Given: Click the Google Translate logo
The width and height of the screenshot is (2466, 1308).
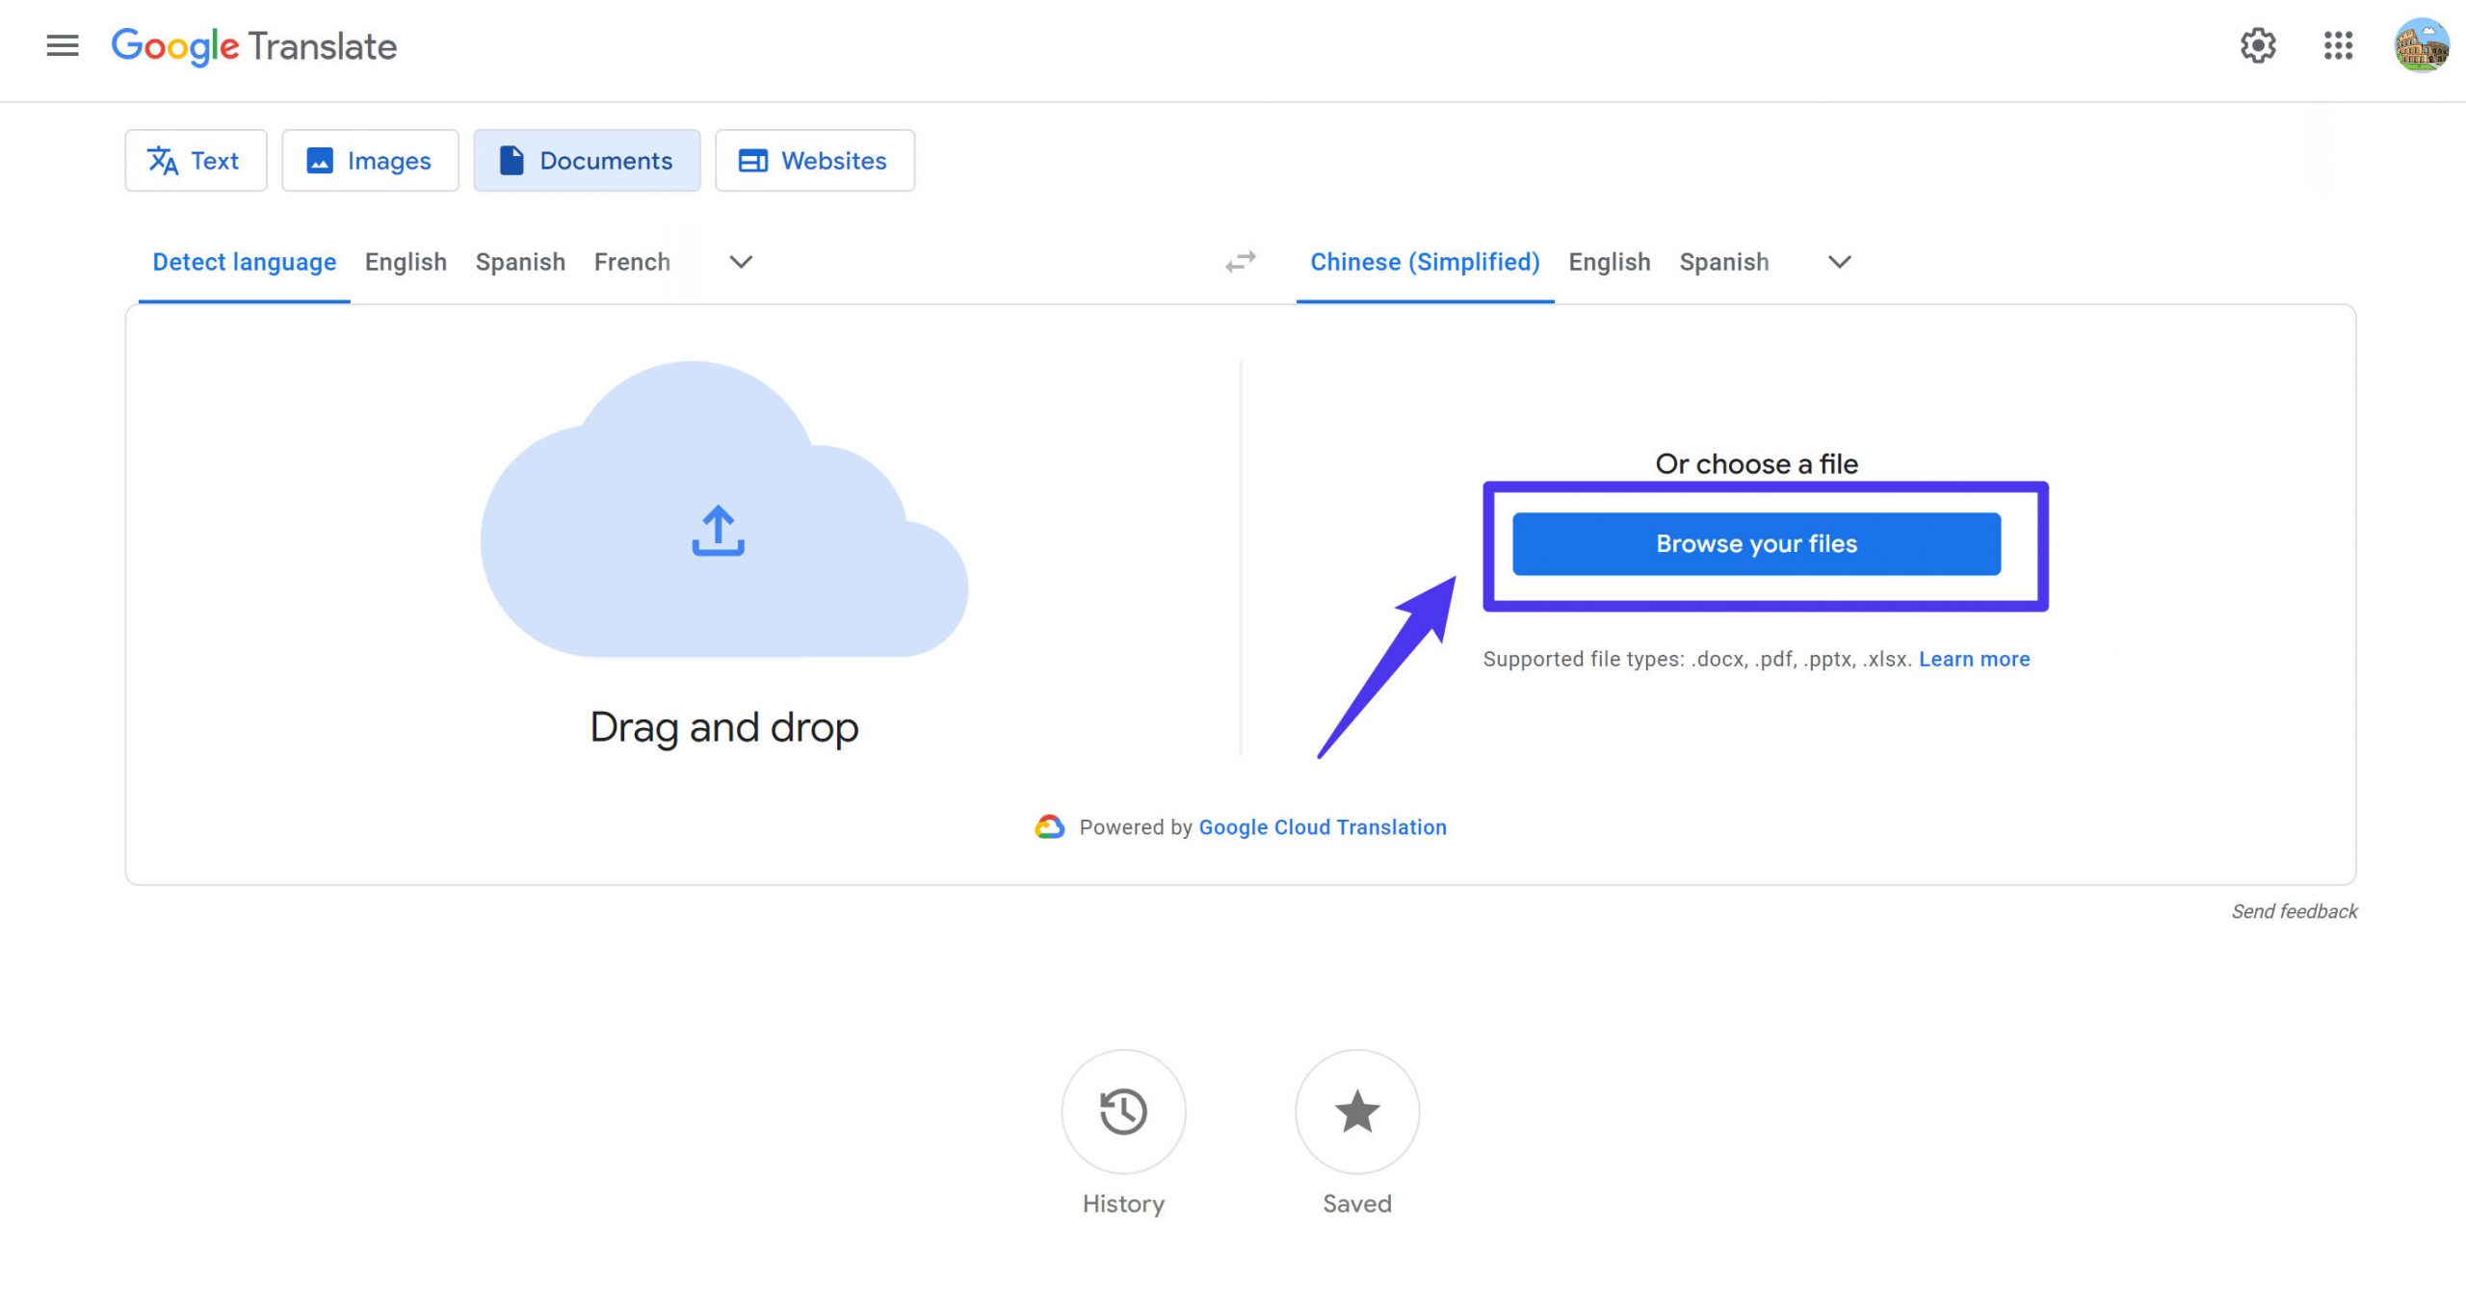Looking at the screenshot, I should tap(254, 46).
